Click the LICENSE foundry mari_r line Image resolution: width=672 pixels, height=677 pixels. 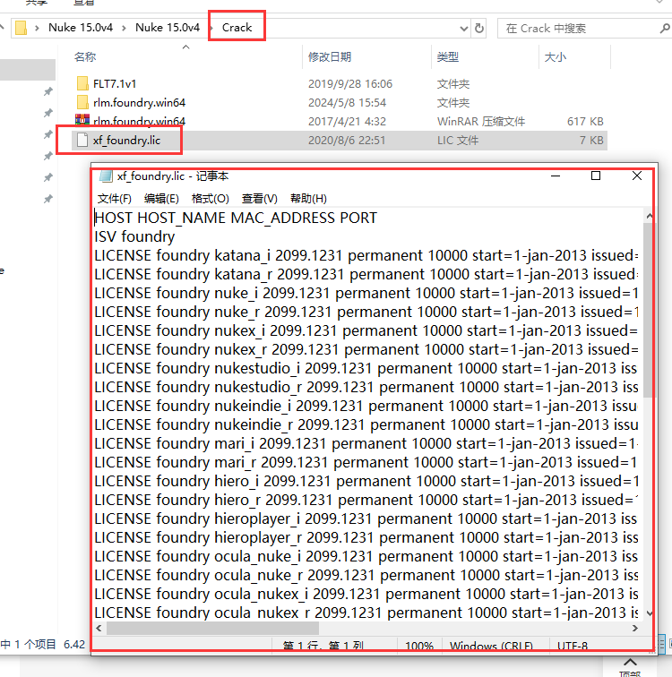(x=366, y=462)
